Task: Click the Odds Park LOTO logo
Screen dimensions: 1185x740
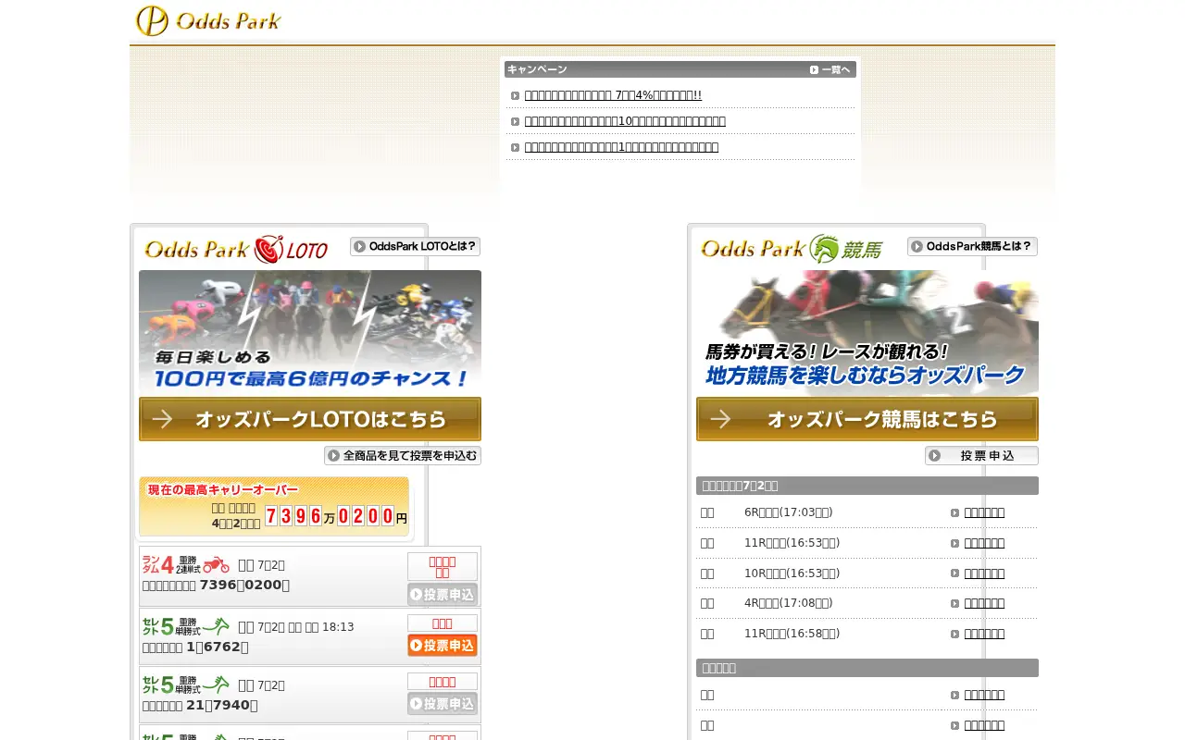Action: click(236, 249)
